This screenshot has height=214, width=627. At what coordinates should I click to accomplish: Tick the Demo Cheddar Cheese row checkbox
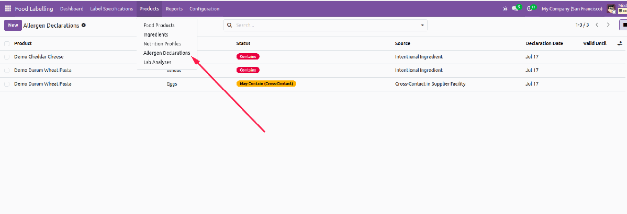click(x=7, y=57)
